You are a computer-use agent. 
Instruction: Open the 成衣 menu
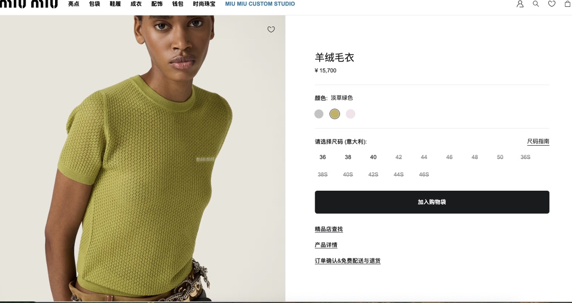(x=136, y=4)
